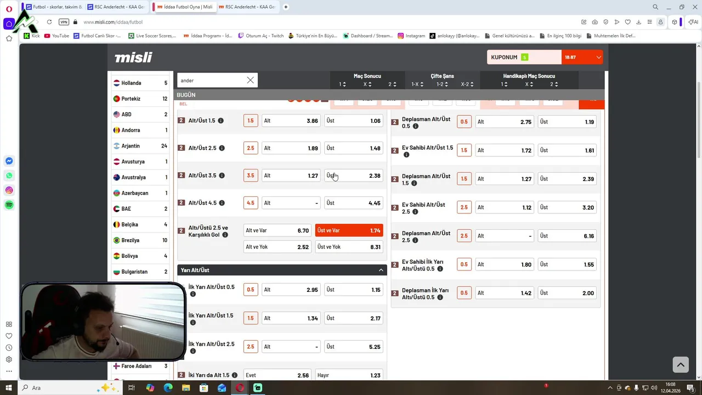Add page to favorites heart icon
Image resolution: width=702 pixels, height=395 pixels.
point(628,22)
